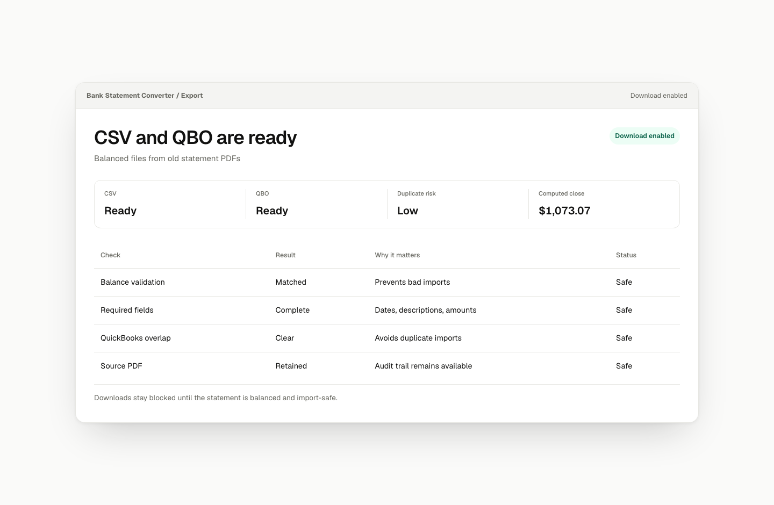Select the "Balance validation" check row
The image size is (774, 505).
[x=387, y=282]
